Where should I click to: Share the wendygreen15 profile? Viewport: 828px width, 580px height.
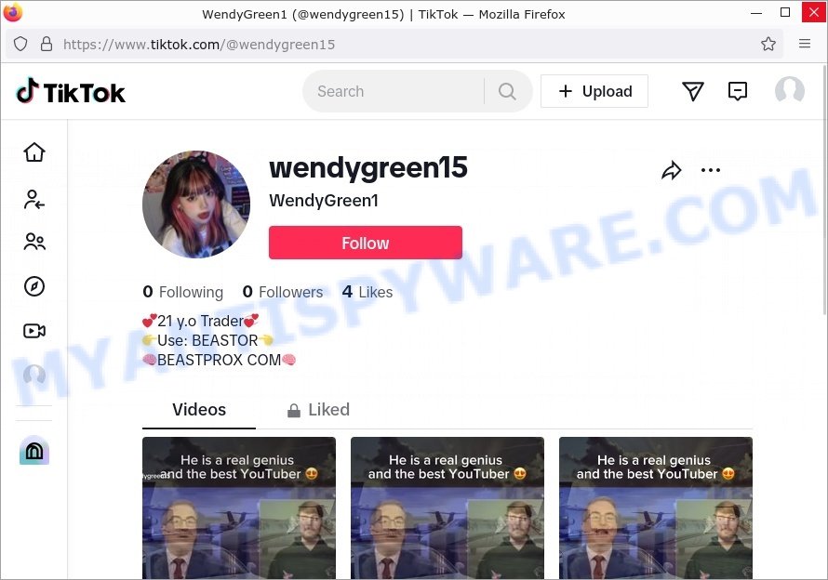click(x=671, y=170)
